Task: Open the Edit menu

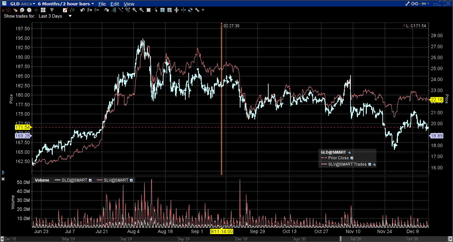Action: click(115, 4)
